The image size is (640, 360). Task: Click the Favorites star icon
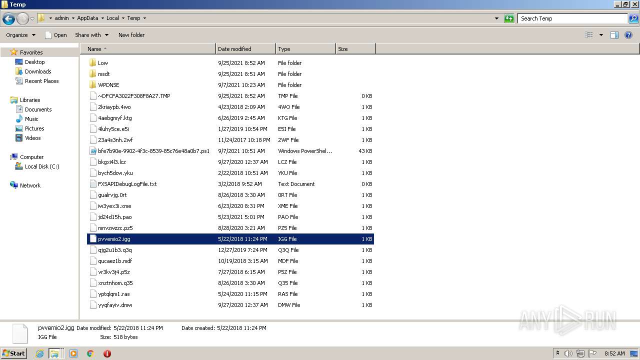click(14, 52)
